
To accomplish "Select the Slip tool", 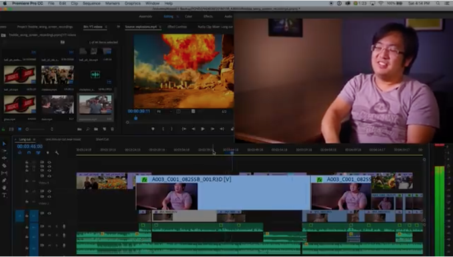I will 4,173.
